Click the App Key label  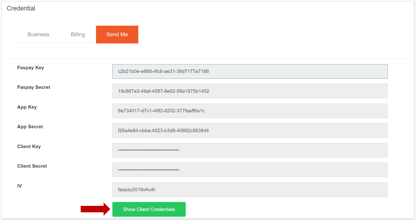[x=27, y=107]
